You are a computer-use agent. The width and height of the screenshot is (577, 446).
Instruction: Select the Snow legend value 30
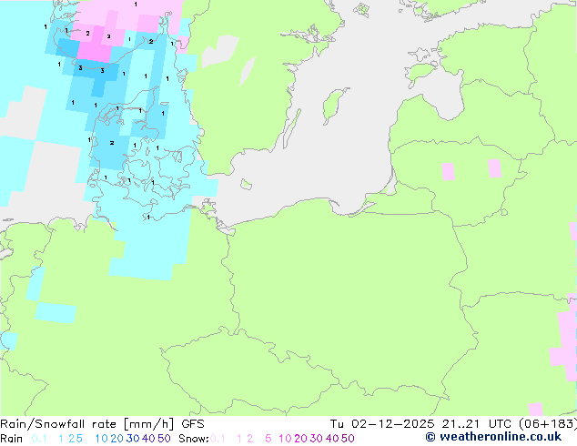(317, 439)
